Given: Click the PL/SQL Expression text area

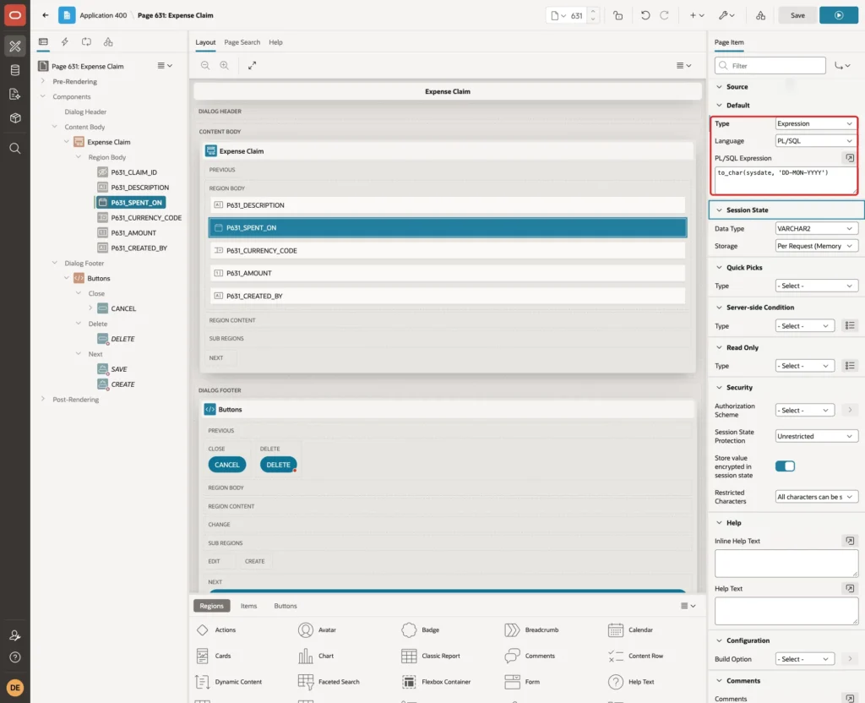Looking at the screenshot, I should pyautogui.click(x=786, y=181).
